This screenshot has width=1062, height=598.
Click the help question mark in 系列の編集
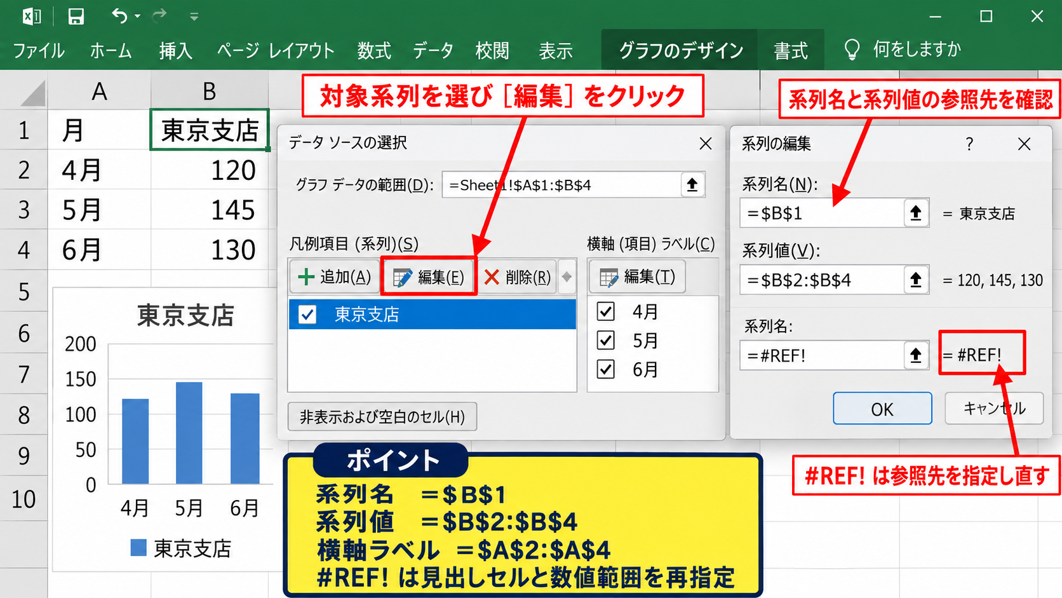[969, 144]
